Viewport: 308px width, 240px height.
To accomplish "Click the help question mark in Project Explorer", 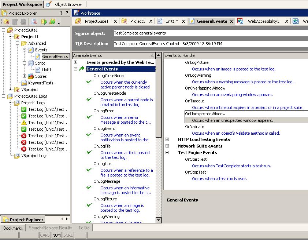I will (x=61, y=13).
